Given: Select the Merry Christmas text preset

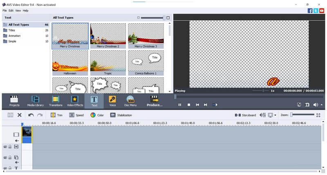Looking at the screenshot, I should tap(70, 36).
